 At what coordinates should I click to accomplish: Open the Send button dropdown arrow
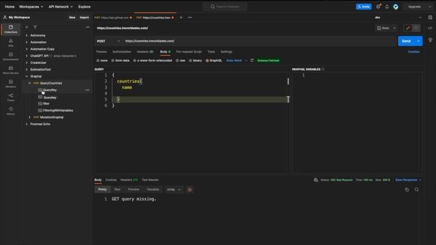[418, 41]
